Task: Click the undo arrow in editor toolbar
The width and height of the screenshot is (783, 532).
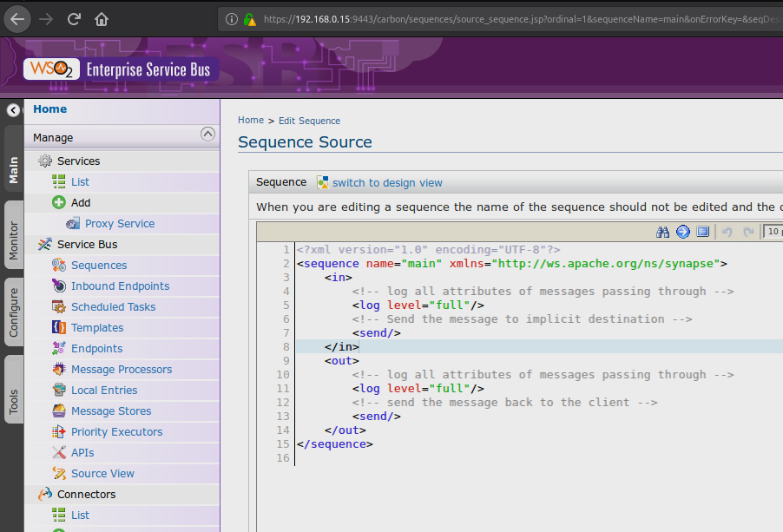Action: tap(727, 232)
